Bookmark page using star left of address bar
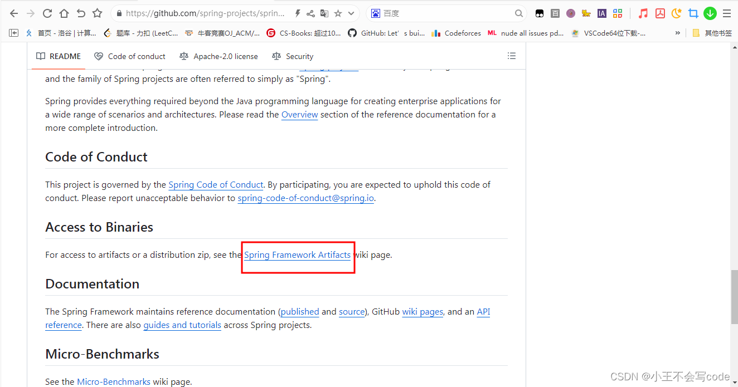The width and height of the screenshot is (738, 387). click(x=97, y=13)
